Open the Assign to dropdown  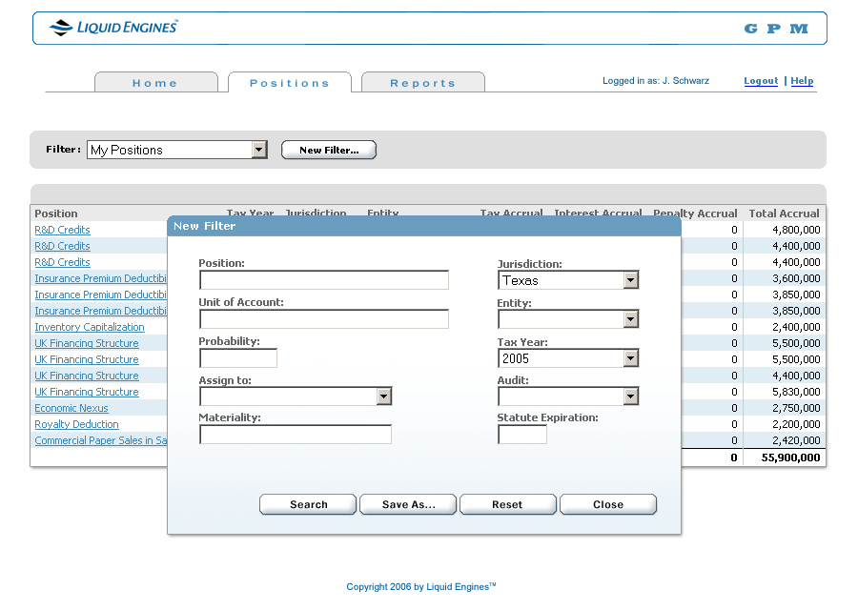[385, 396]
